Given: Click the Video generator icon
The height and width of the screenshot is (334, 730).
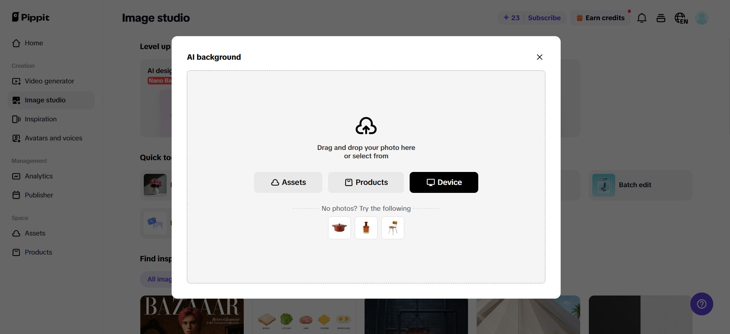Looking at the screenshot, I should [x=16, y=81].
